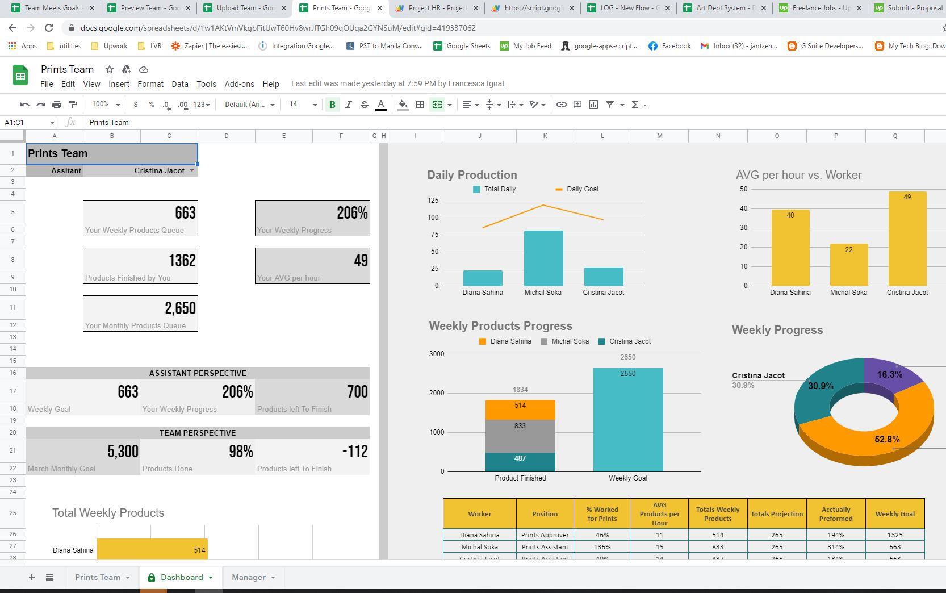Click the Name Box showing A1:C1
Viewport: 946px width, 593px height.
point(27,123)
